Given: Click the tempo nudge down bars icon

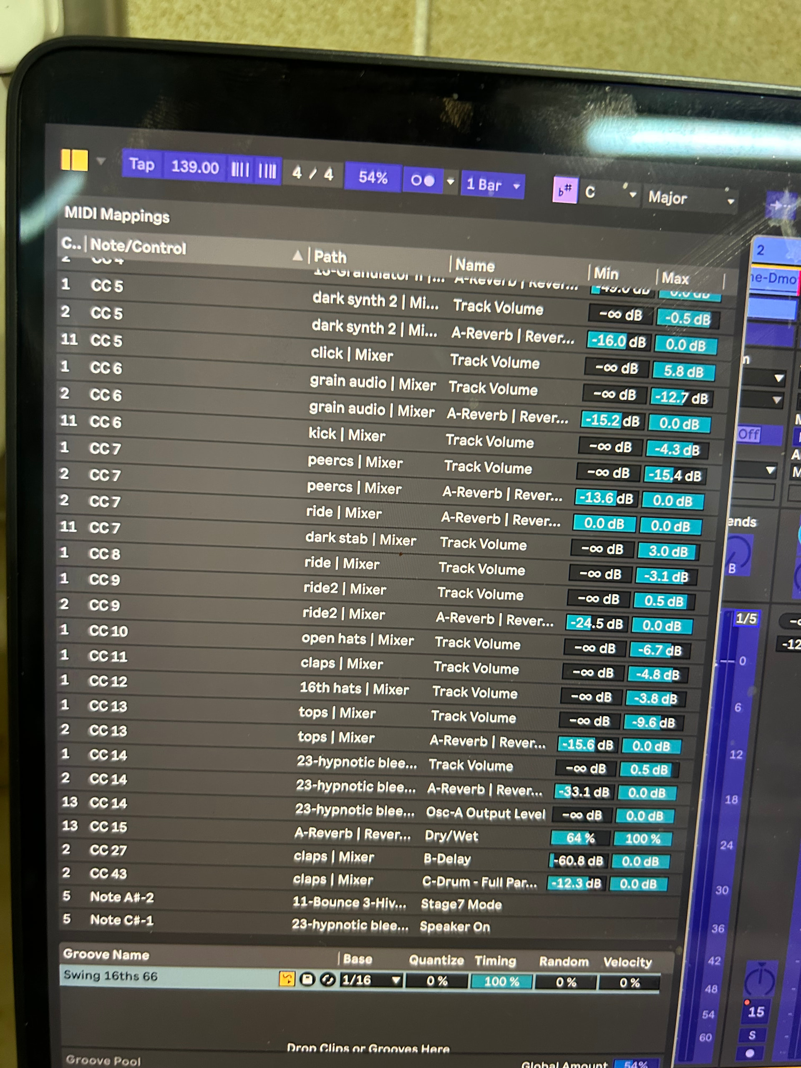Looking at the screenshot, I should 240,170.
